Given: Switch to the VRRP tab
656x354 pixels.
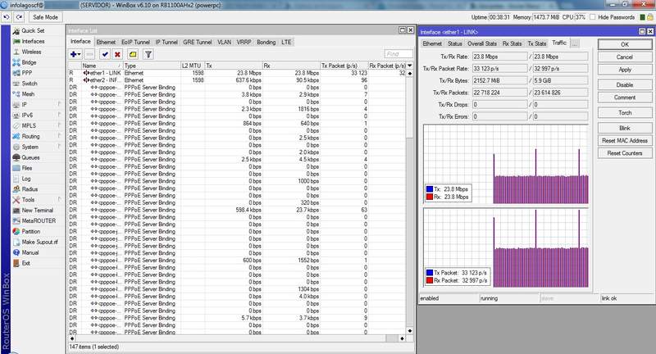Looking at the screenshot, I should pyautogui.click(x=244, y=43).
